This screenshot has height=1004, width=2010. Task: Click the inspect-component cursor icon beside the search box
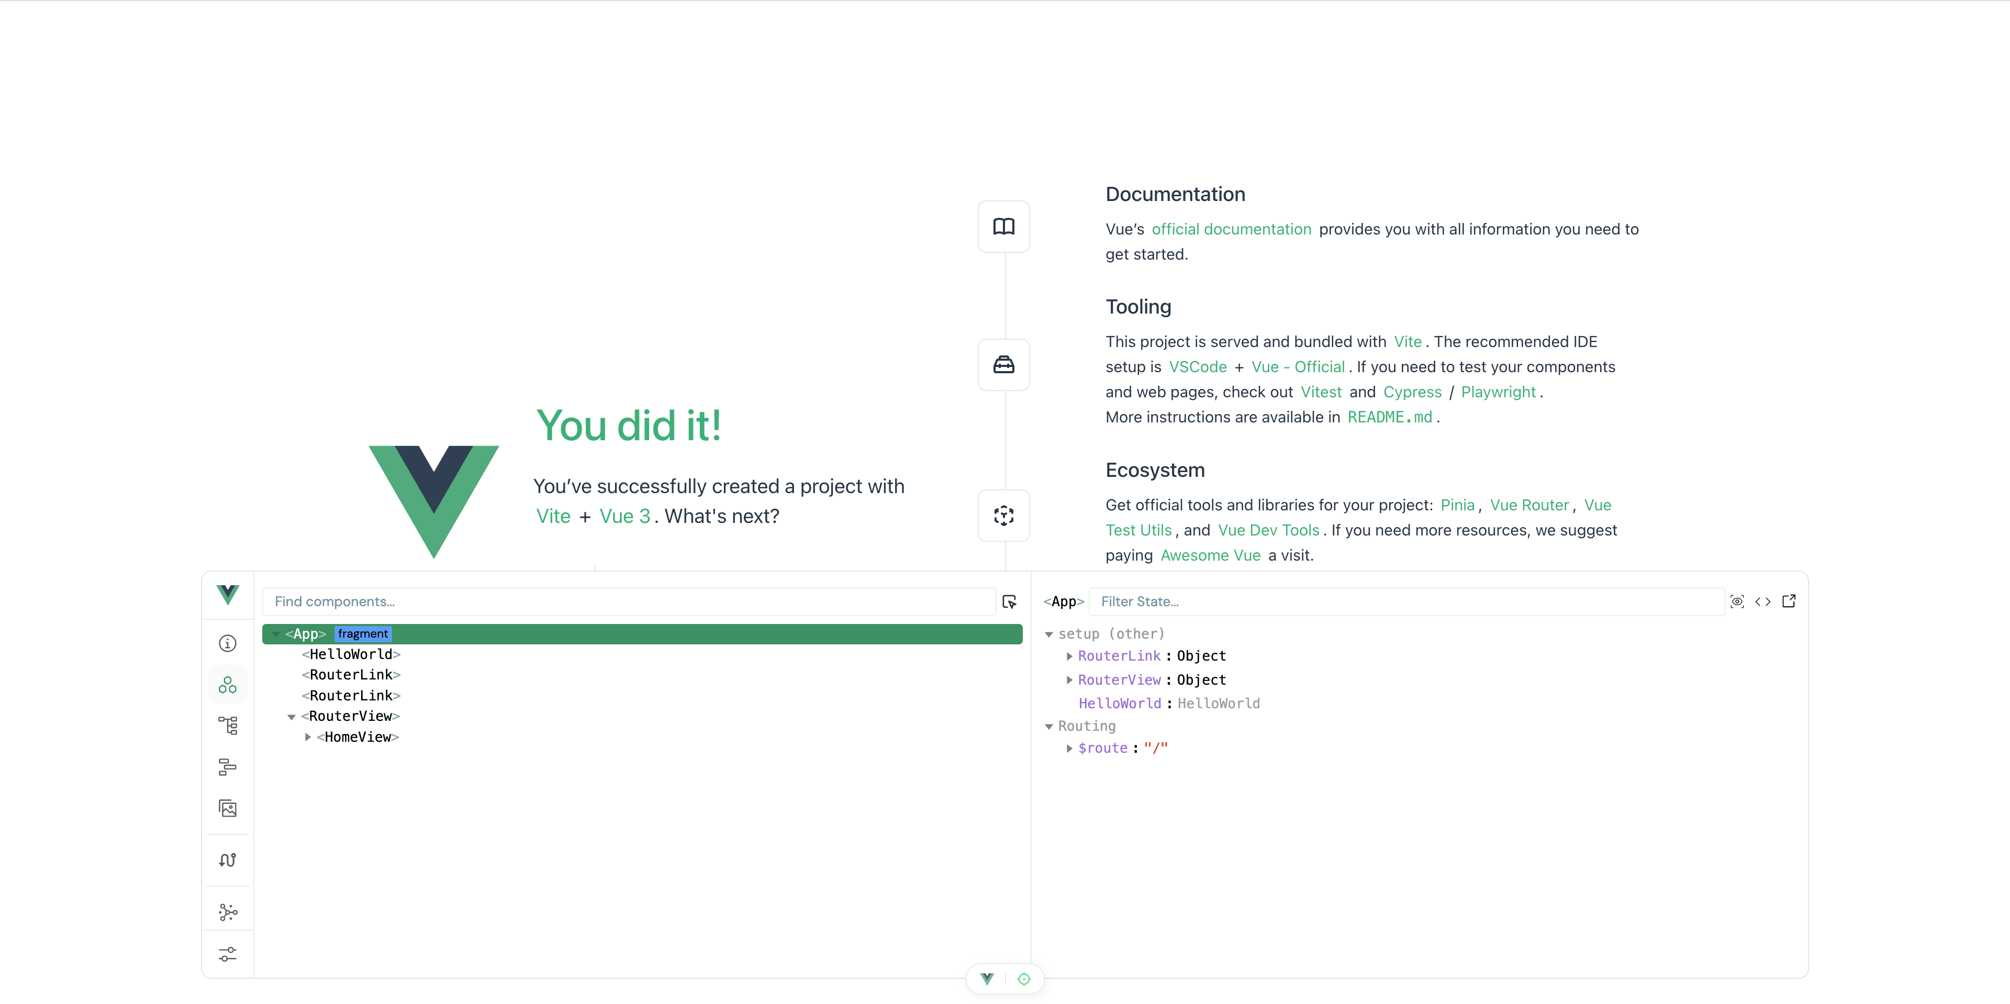click(1010, 601)
